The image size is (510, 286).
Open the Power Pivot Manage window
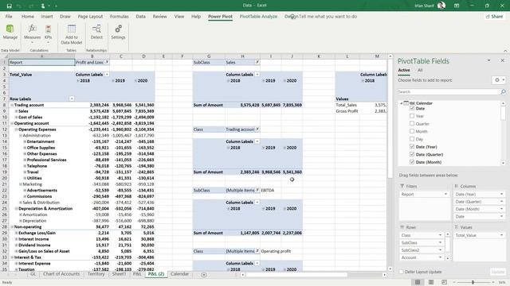[10, 32]
